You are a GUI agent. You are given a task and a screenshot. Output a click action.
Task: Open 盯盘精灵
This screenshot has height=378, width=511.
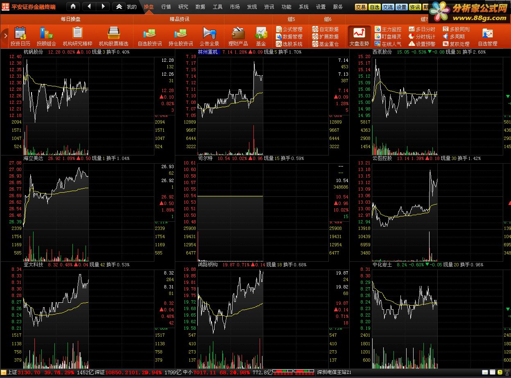point(388,36)
